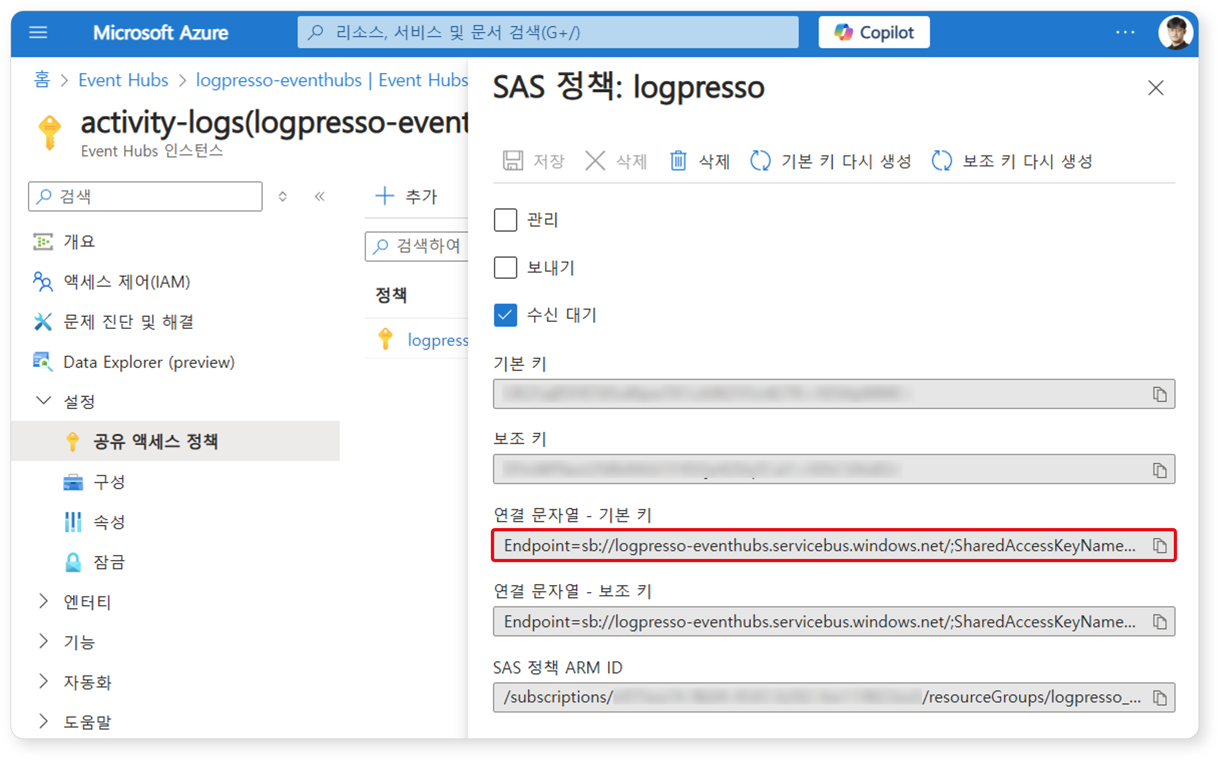This screenshot has height=761, width=1221.
Task: Click the 속성 bars icon
Action: pos(73,522)
